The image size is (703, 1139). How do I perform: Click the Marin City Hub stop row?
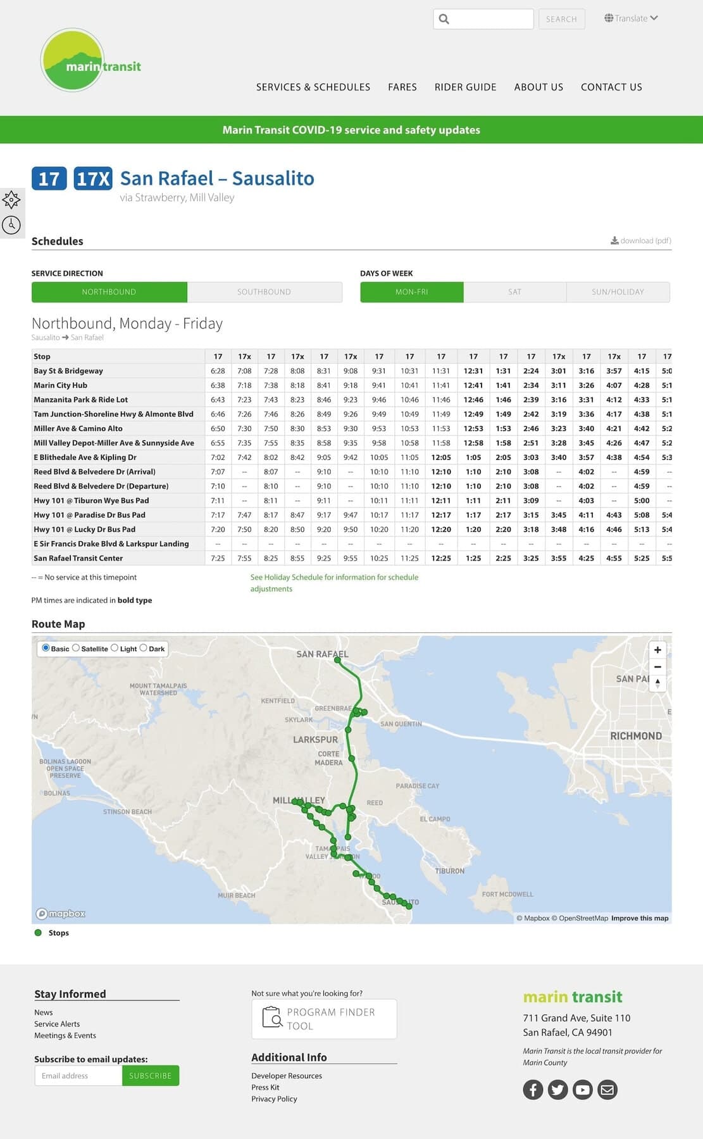(x=351, y=385)
